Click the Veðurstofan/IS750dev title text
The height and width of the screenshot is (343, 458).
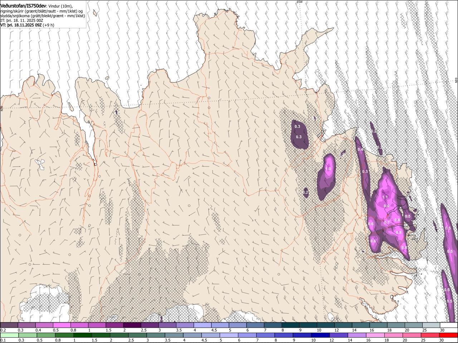23,6
